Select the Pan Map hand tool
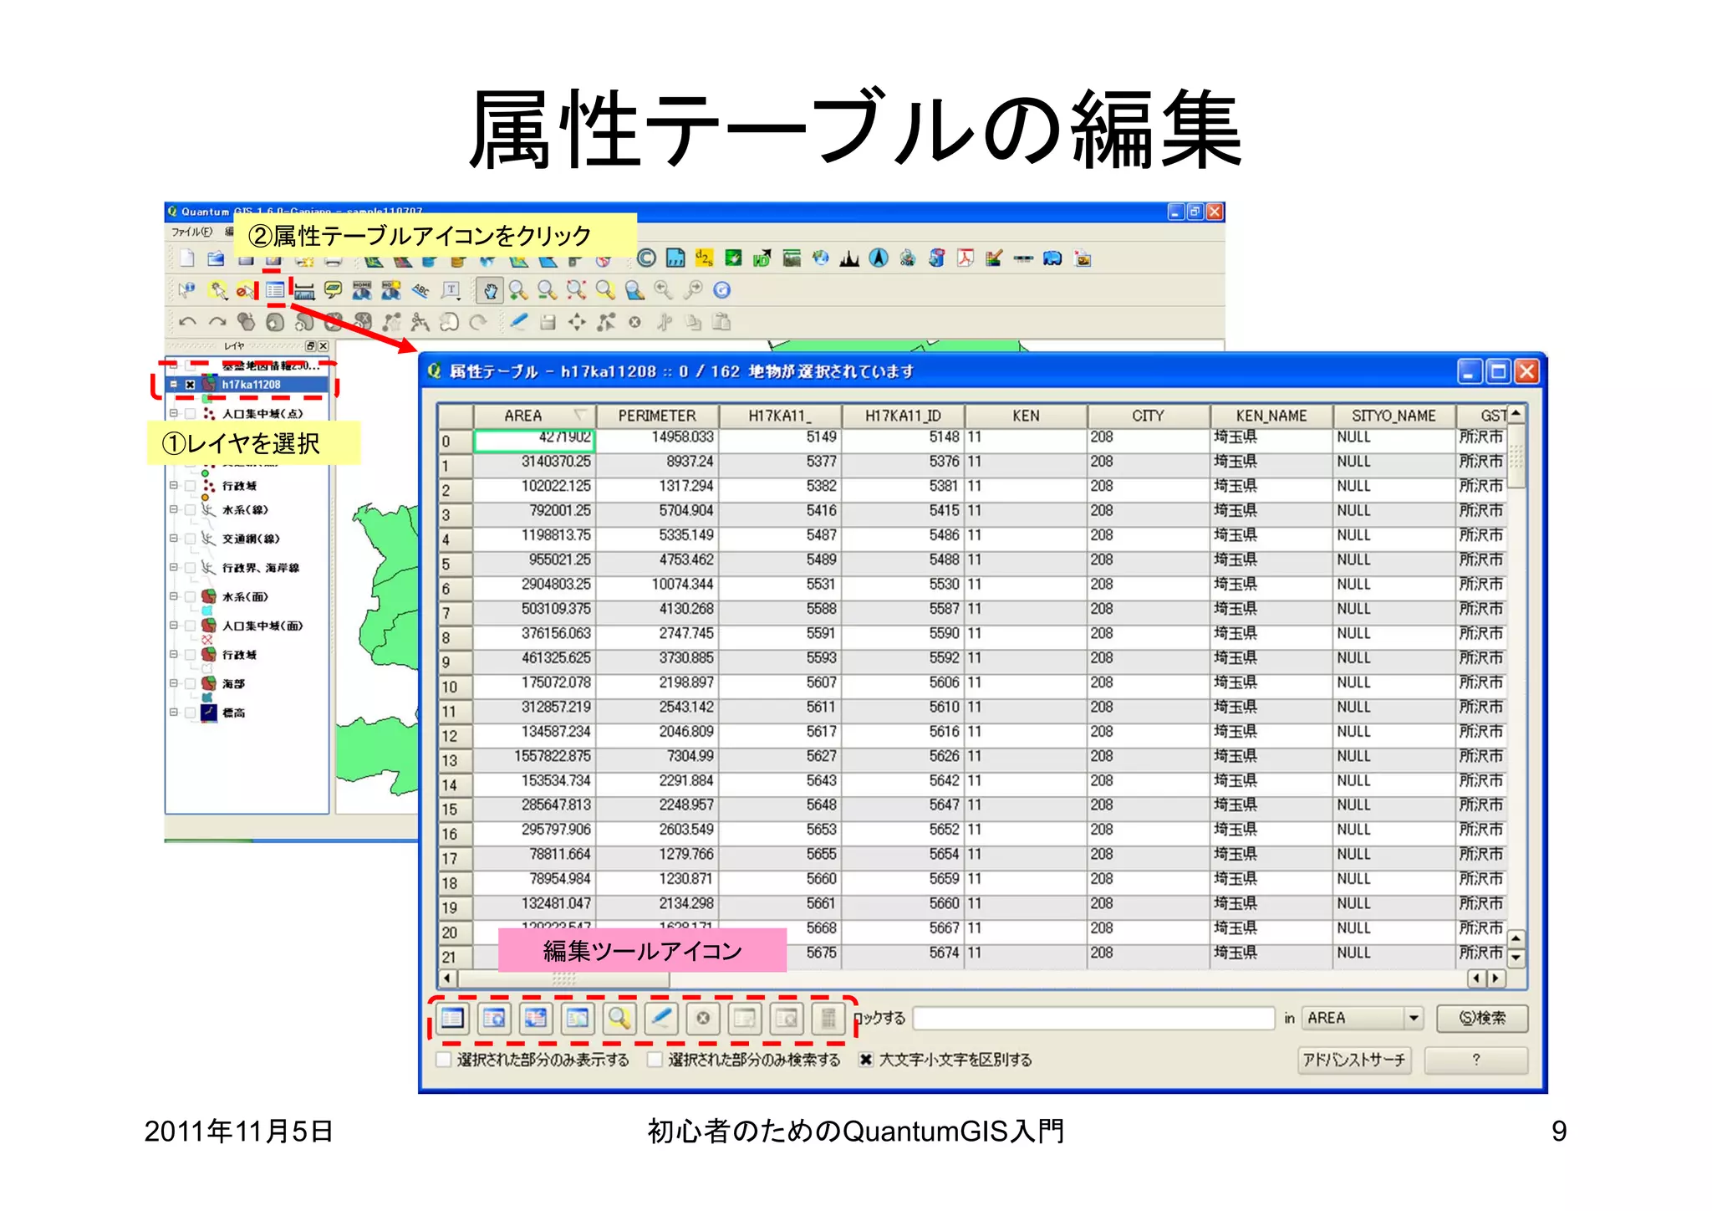Screen dimensions: 1712x1211 [490, 290]
